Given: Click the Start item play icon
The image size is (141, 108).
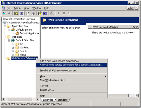Looking at the screenshot, I should coord(59,13).
